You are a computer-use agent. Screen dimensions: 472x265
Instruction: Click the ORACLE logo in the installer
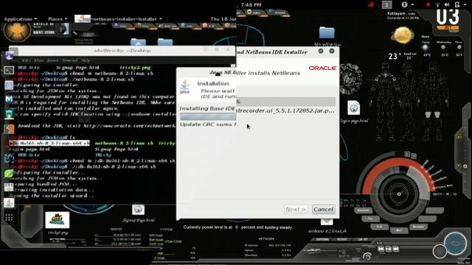pyautogui.click(x=322, y=68)
